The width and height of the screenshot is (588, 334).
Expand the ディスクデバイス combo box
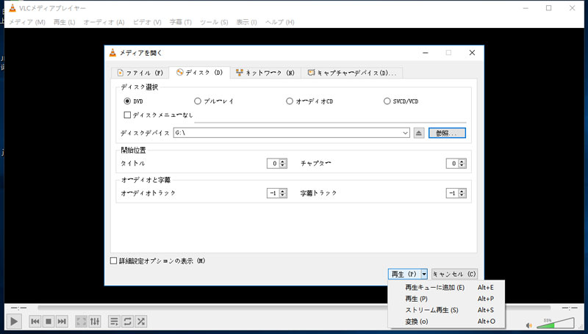tap(406, 133)
